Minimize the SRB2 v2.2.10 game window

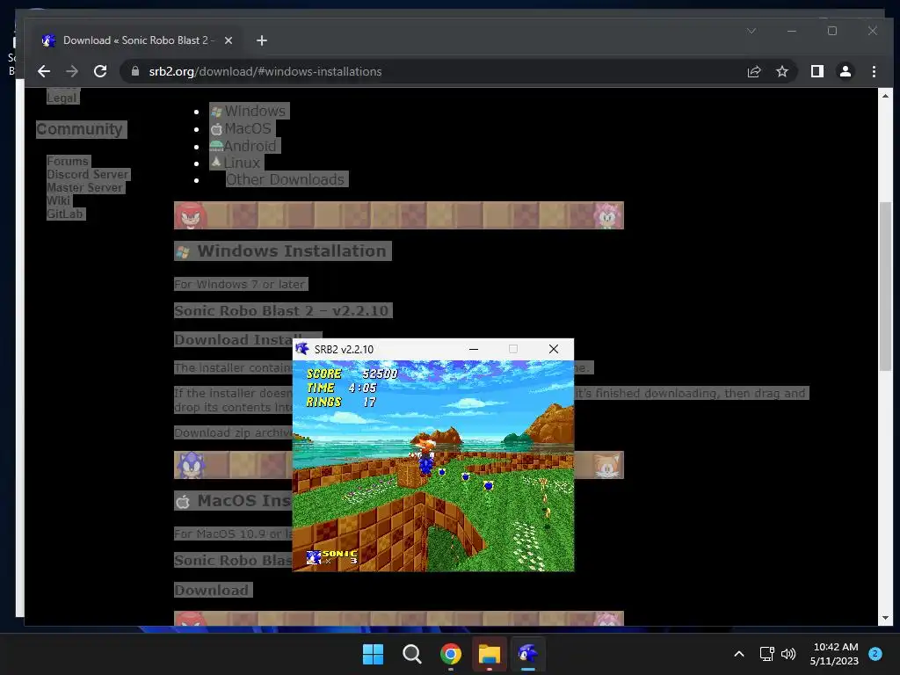click(474, 349)
